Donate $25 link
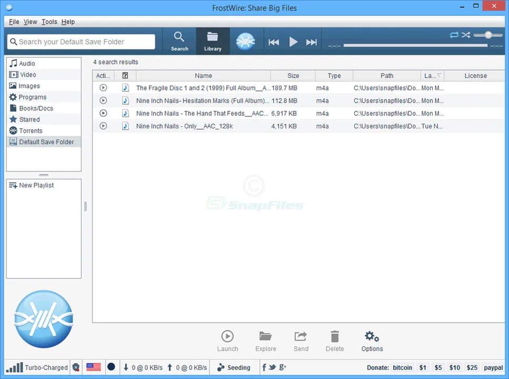The image size is (509, 379). 472,367
